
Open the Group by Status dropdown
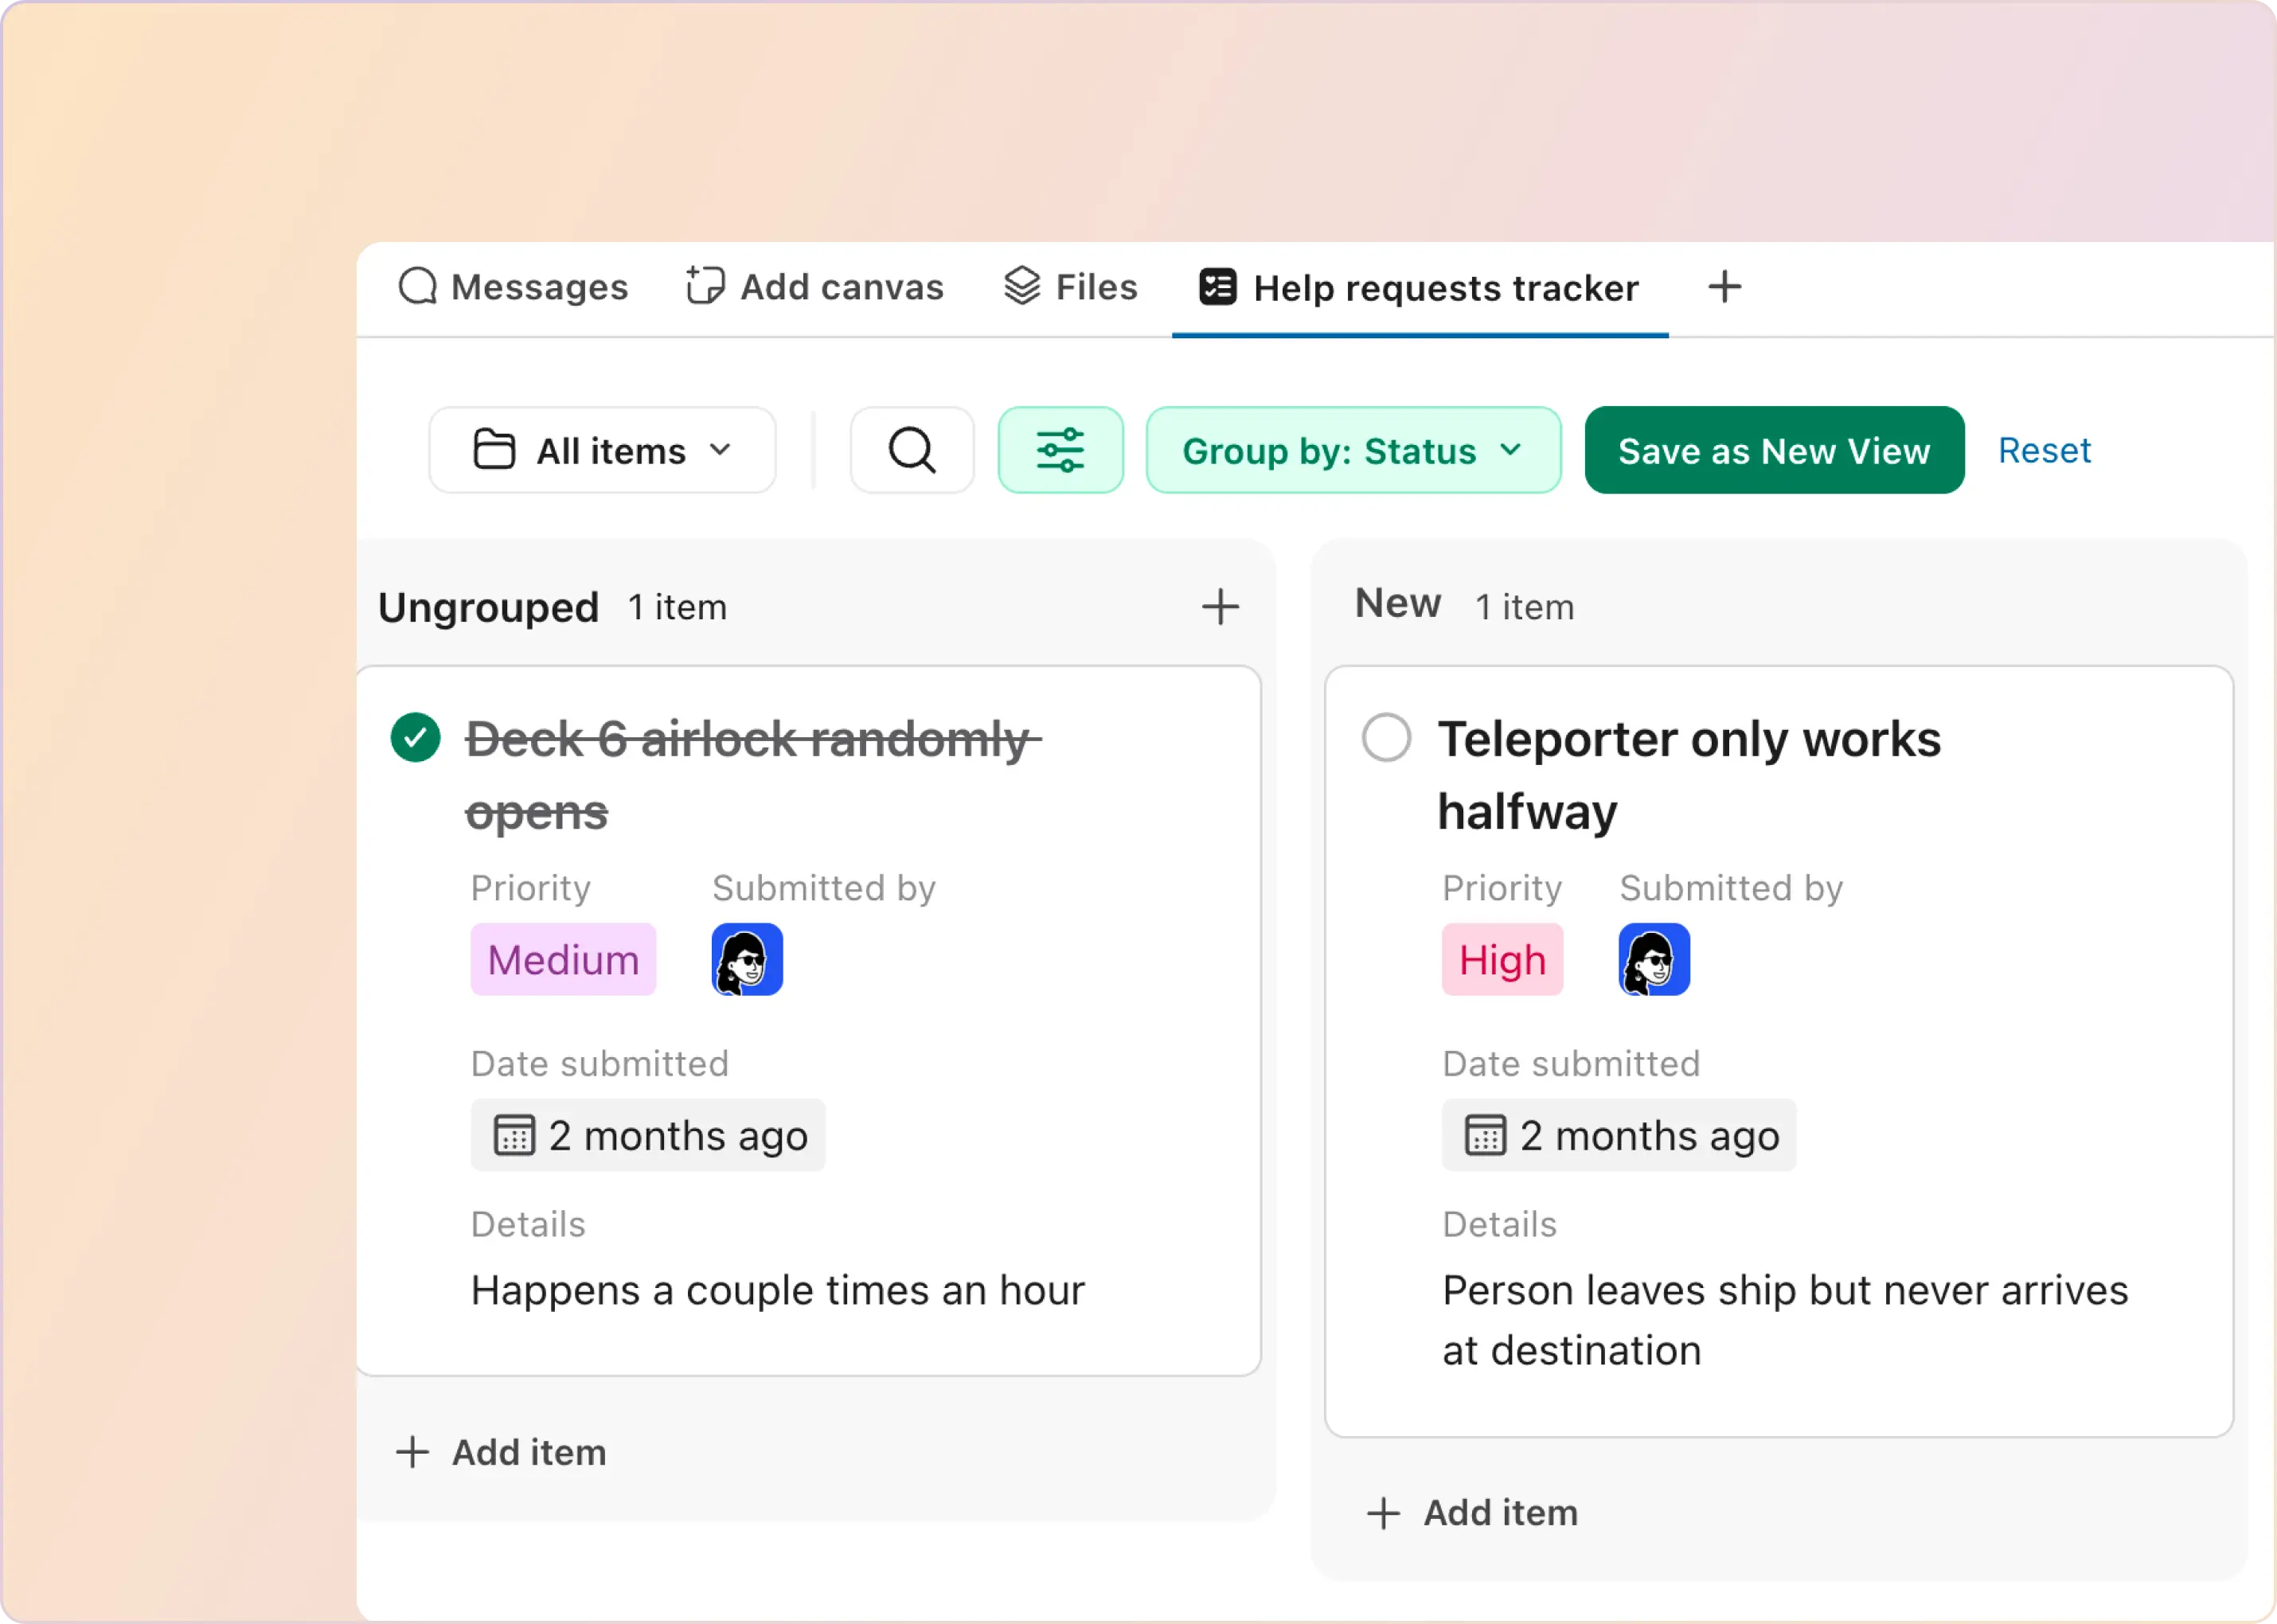coord(1352,450)
